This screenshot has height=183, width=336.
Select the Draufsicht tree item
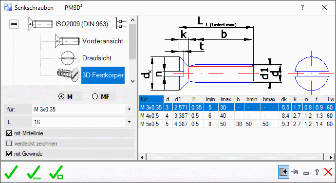click(x=96, y=58)
